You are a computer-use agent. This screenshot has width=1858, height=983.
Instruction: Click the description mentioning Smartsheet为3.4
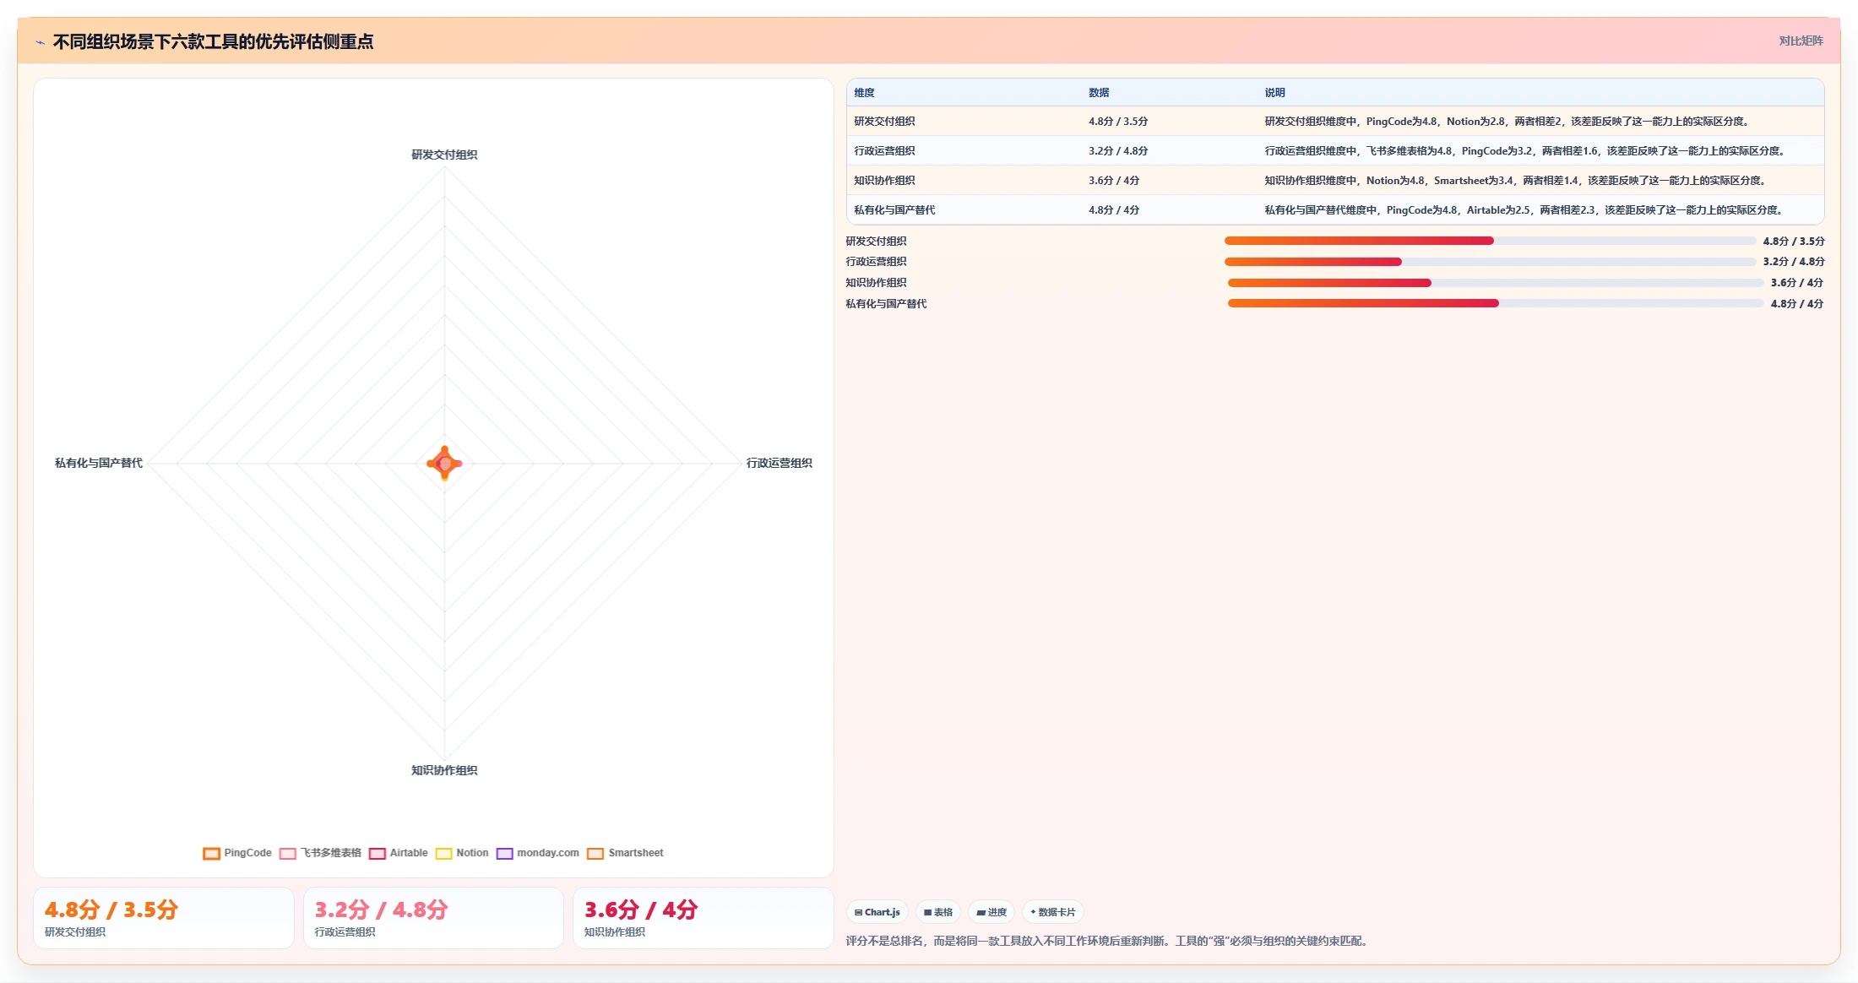pyautogui.click(x=1517, y=181)
